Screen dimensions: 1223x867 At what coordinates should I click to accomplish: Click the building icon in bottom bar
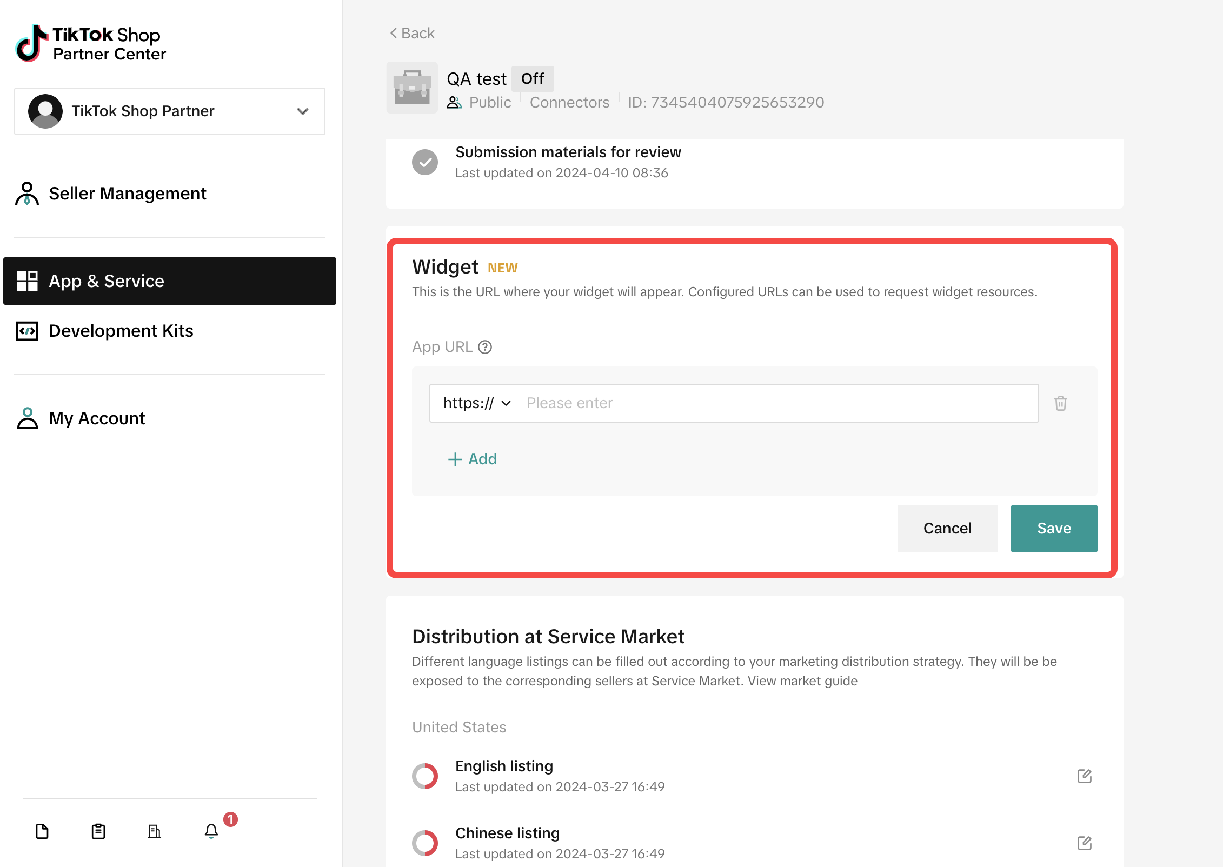click(x=155, y=831)
